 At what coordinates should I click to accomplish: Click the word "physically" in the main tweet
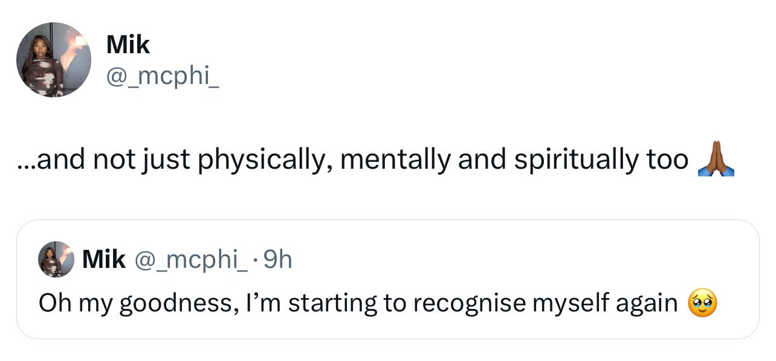(266, 160)
